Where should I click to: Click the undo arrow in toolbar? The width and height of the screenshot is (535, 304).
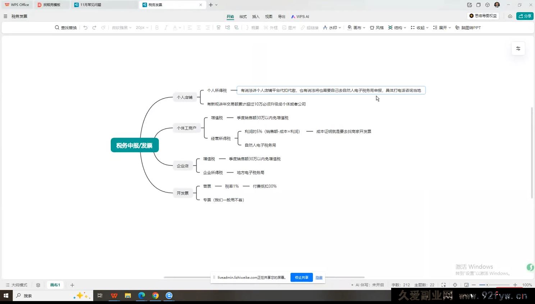pos(85,28)
